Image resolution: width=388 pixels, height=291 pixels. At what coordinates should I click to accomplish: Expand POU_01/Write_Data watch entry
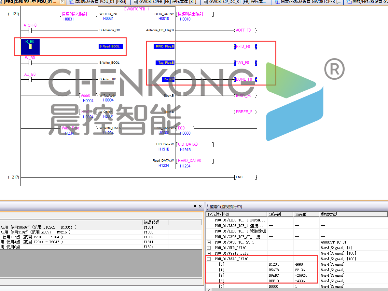(209, 253)
